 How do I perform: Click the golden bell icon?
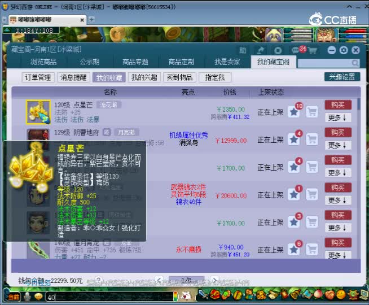[x=295, y=294]
